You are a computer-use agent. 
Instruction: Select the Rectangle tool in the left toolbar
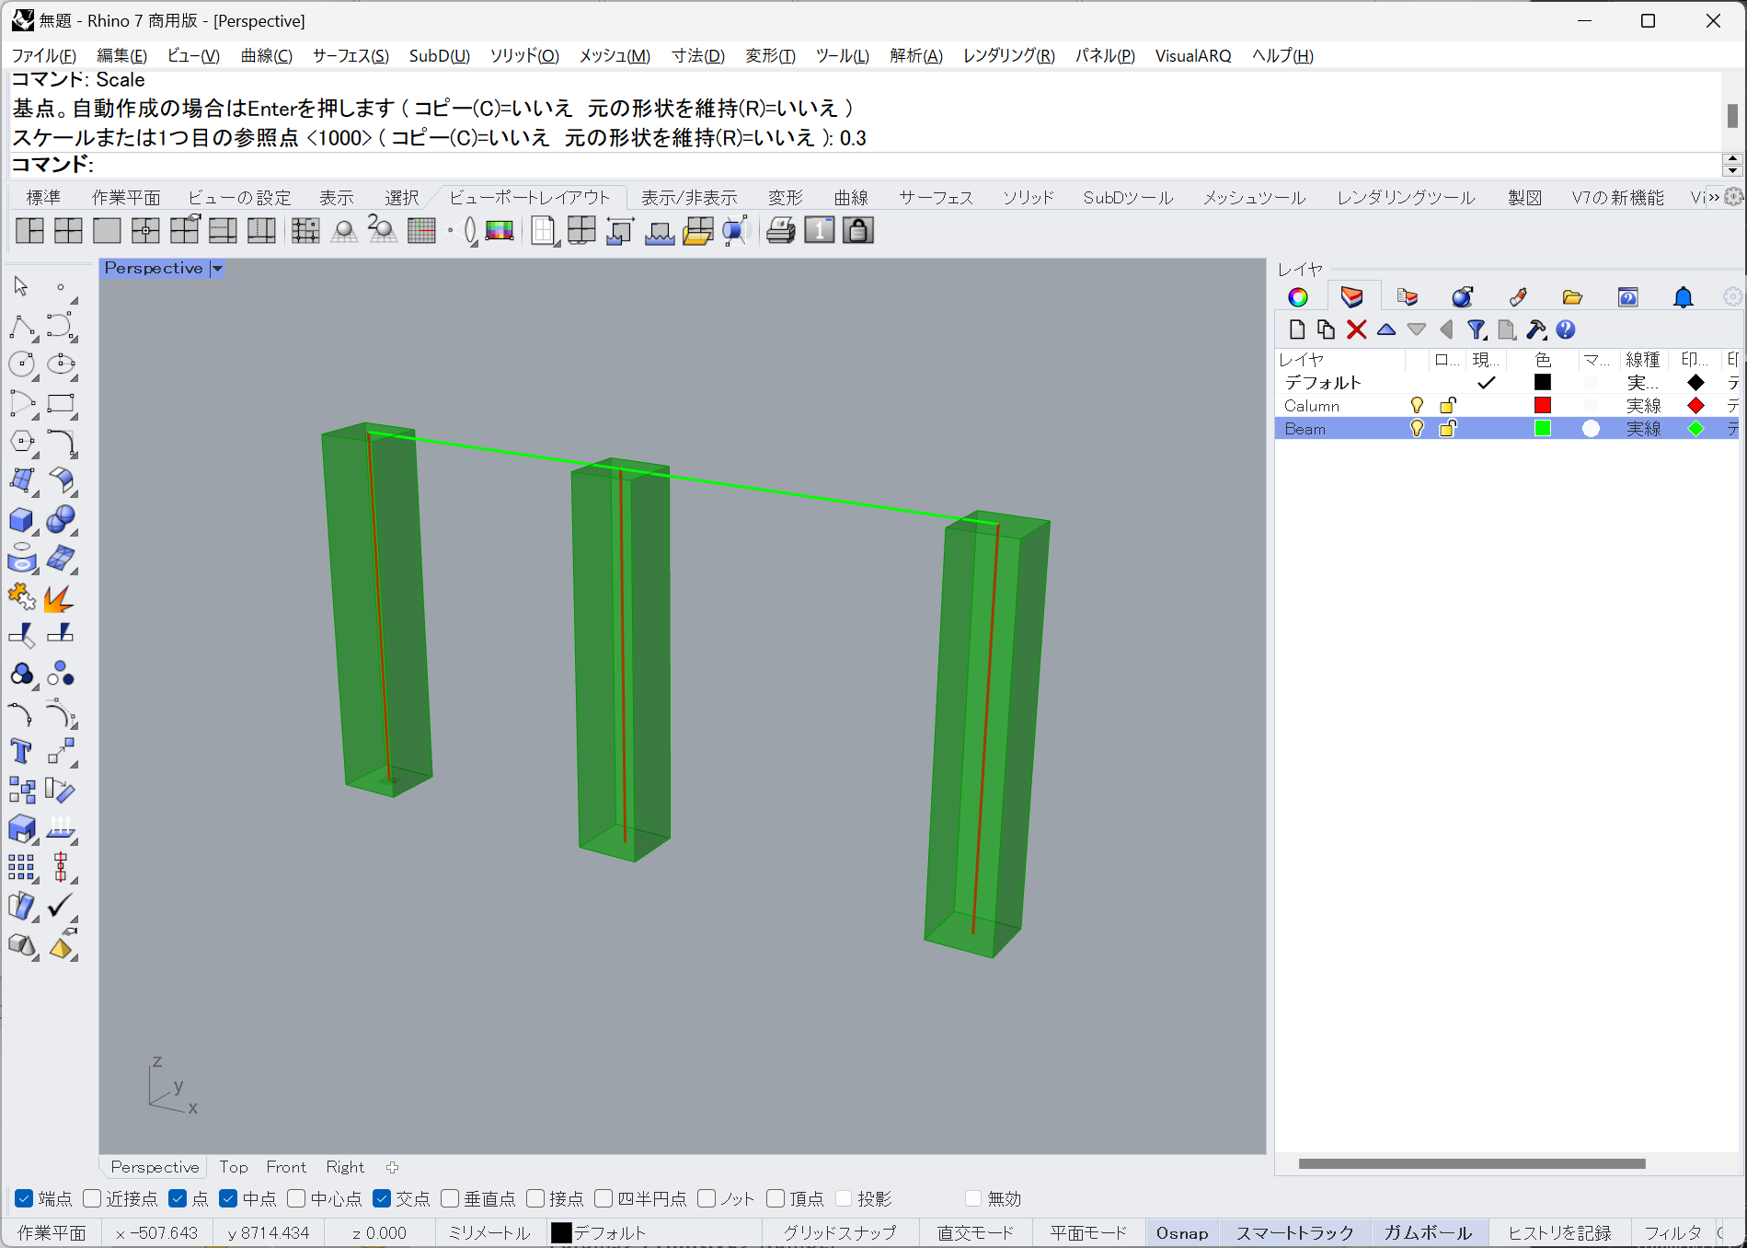61,404
